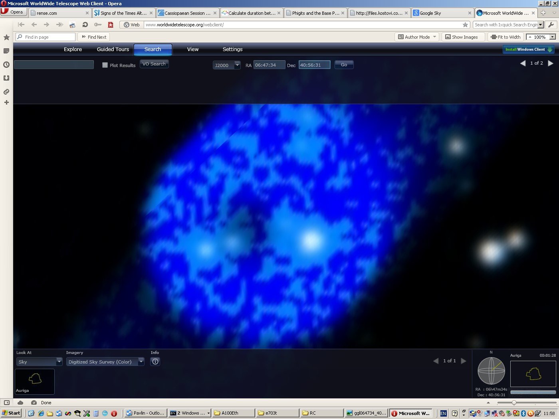Expand the J2000 coordinate epoch dropdown
The height and width of the screenshot is (419, 559).
(237, 65)
